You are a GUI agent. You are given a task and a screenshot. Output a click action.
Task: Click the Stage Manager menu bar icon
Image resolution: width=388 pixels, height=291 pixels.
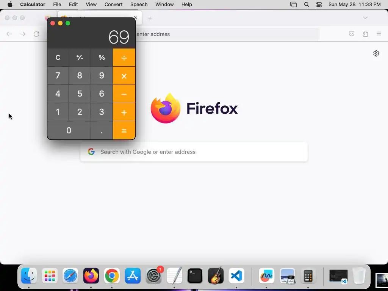click(x=294, y=5)
